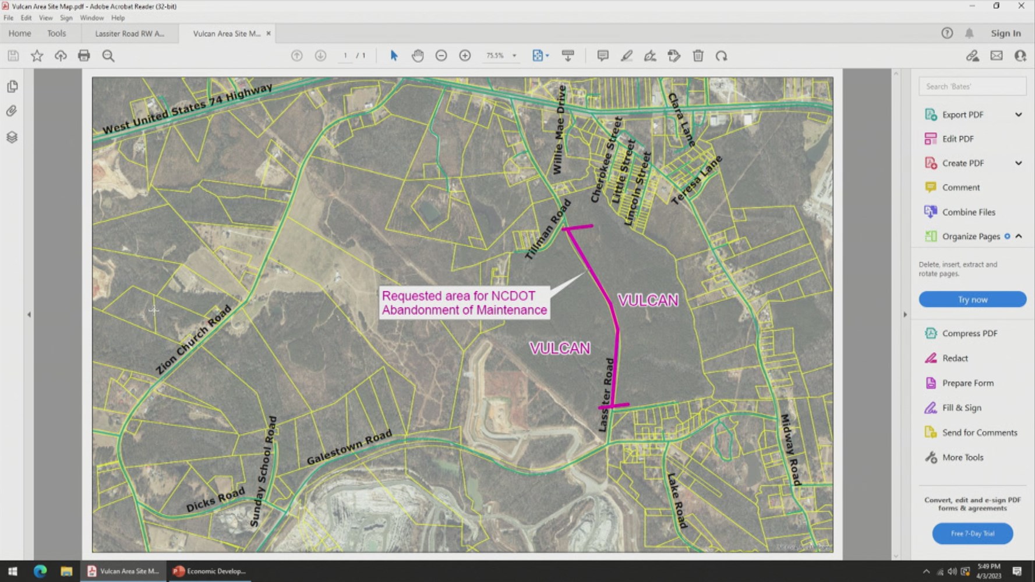Screen dimensions: 1035x582
Task: Select the highlighter pen tool
Action: [x=627, y=56]
